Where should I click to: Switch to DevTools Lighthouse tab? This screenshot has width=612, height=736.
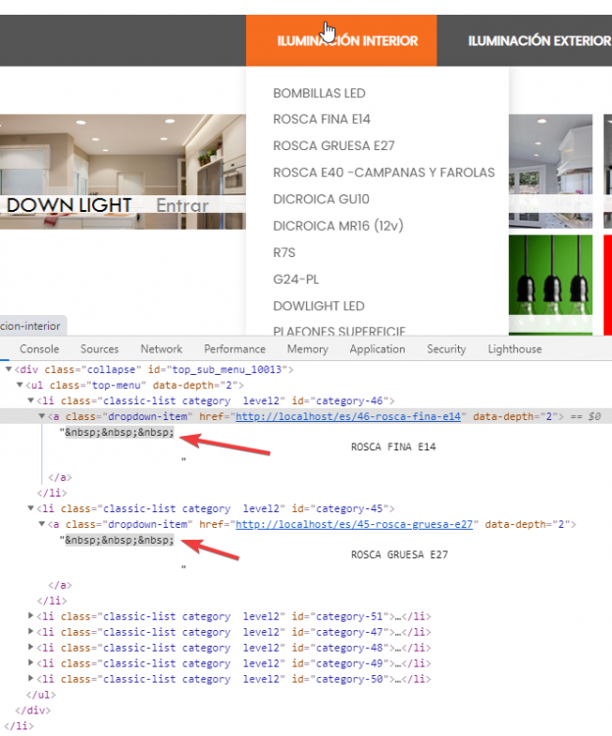tap(515, 349)
